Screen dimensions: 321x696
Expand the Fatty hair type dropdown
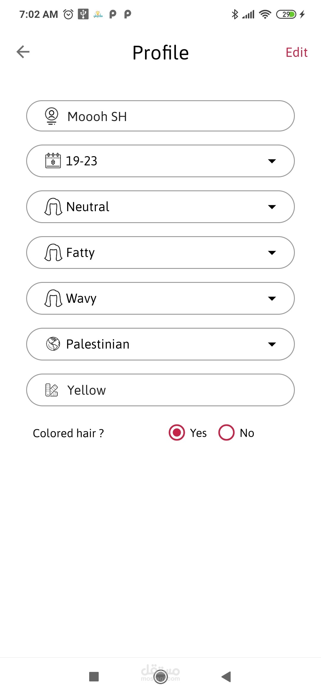[272, 253]
